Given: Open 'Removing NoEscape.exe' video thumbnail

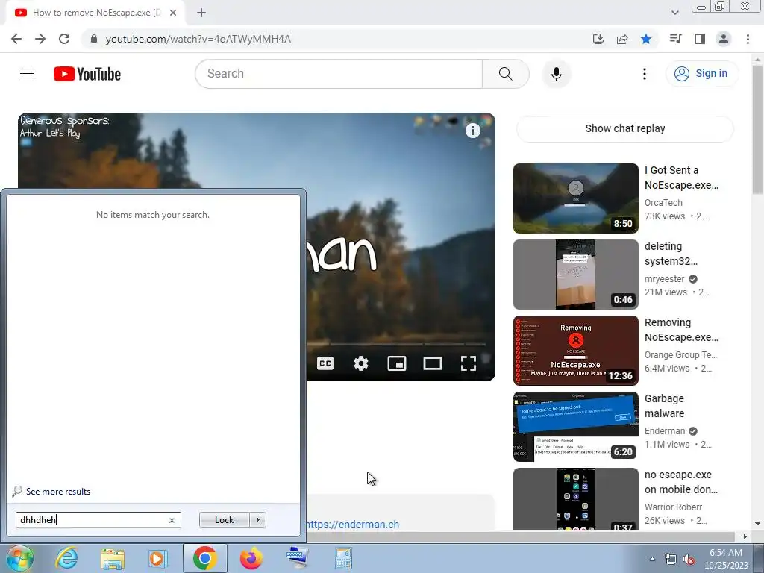Looking at the screenshot, I should coord(575,351).
